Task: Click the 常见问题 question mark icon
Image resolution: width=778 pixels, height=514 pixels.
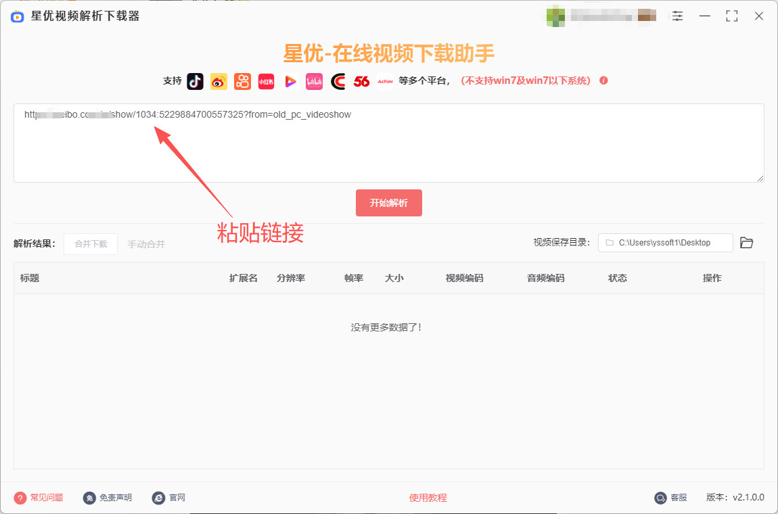Action: click(20, 498)
